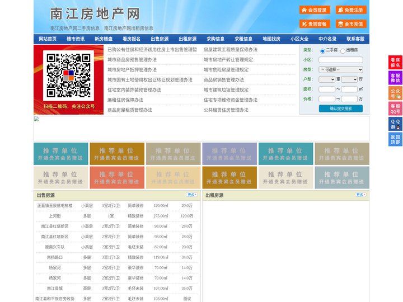Open listing 南江县和平饭店旁政协
This screenshot has height=302, width=403.
coord(55,299)
